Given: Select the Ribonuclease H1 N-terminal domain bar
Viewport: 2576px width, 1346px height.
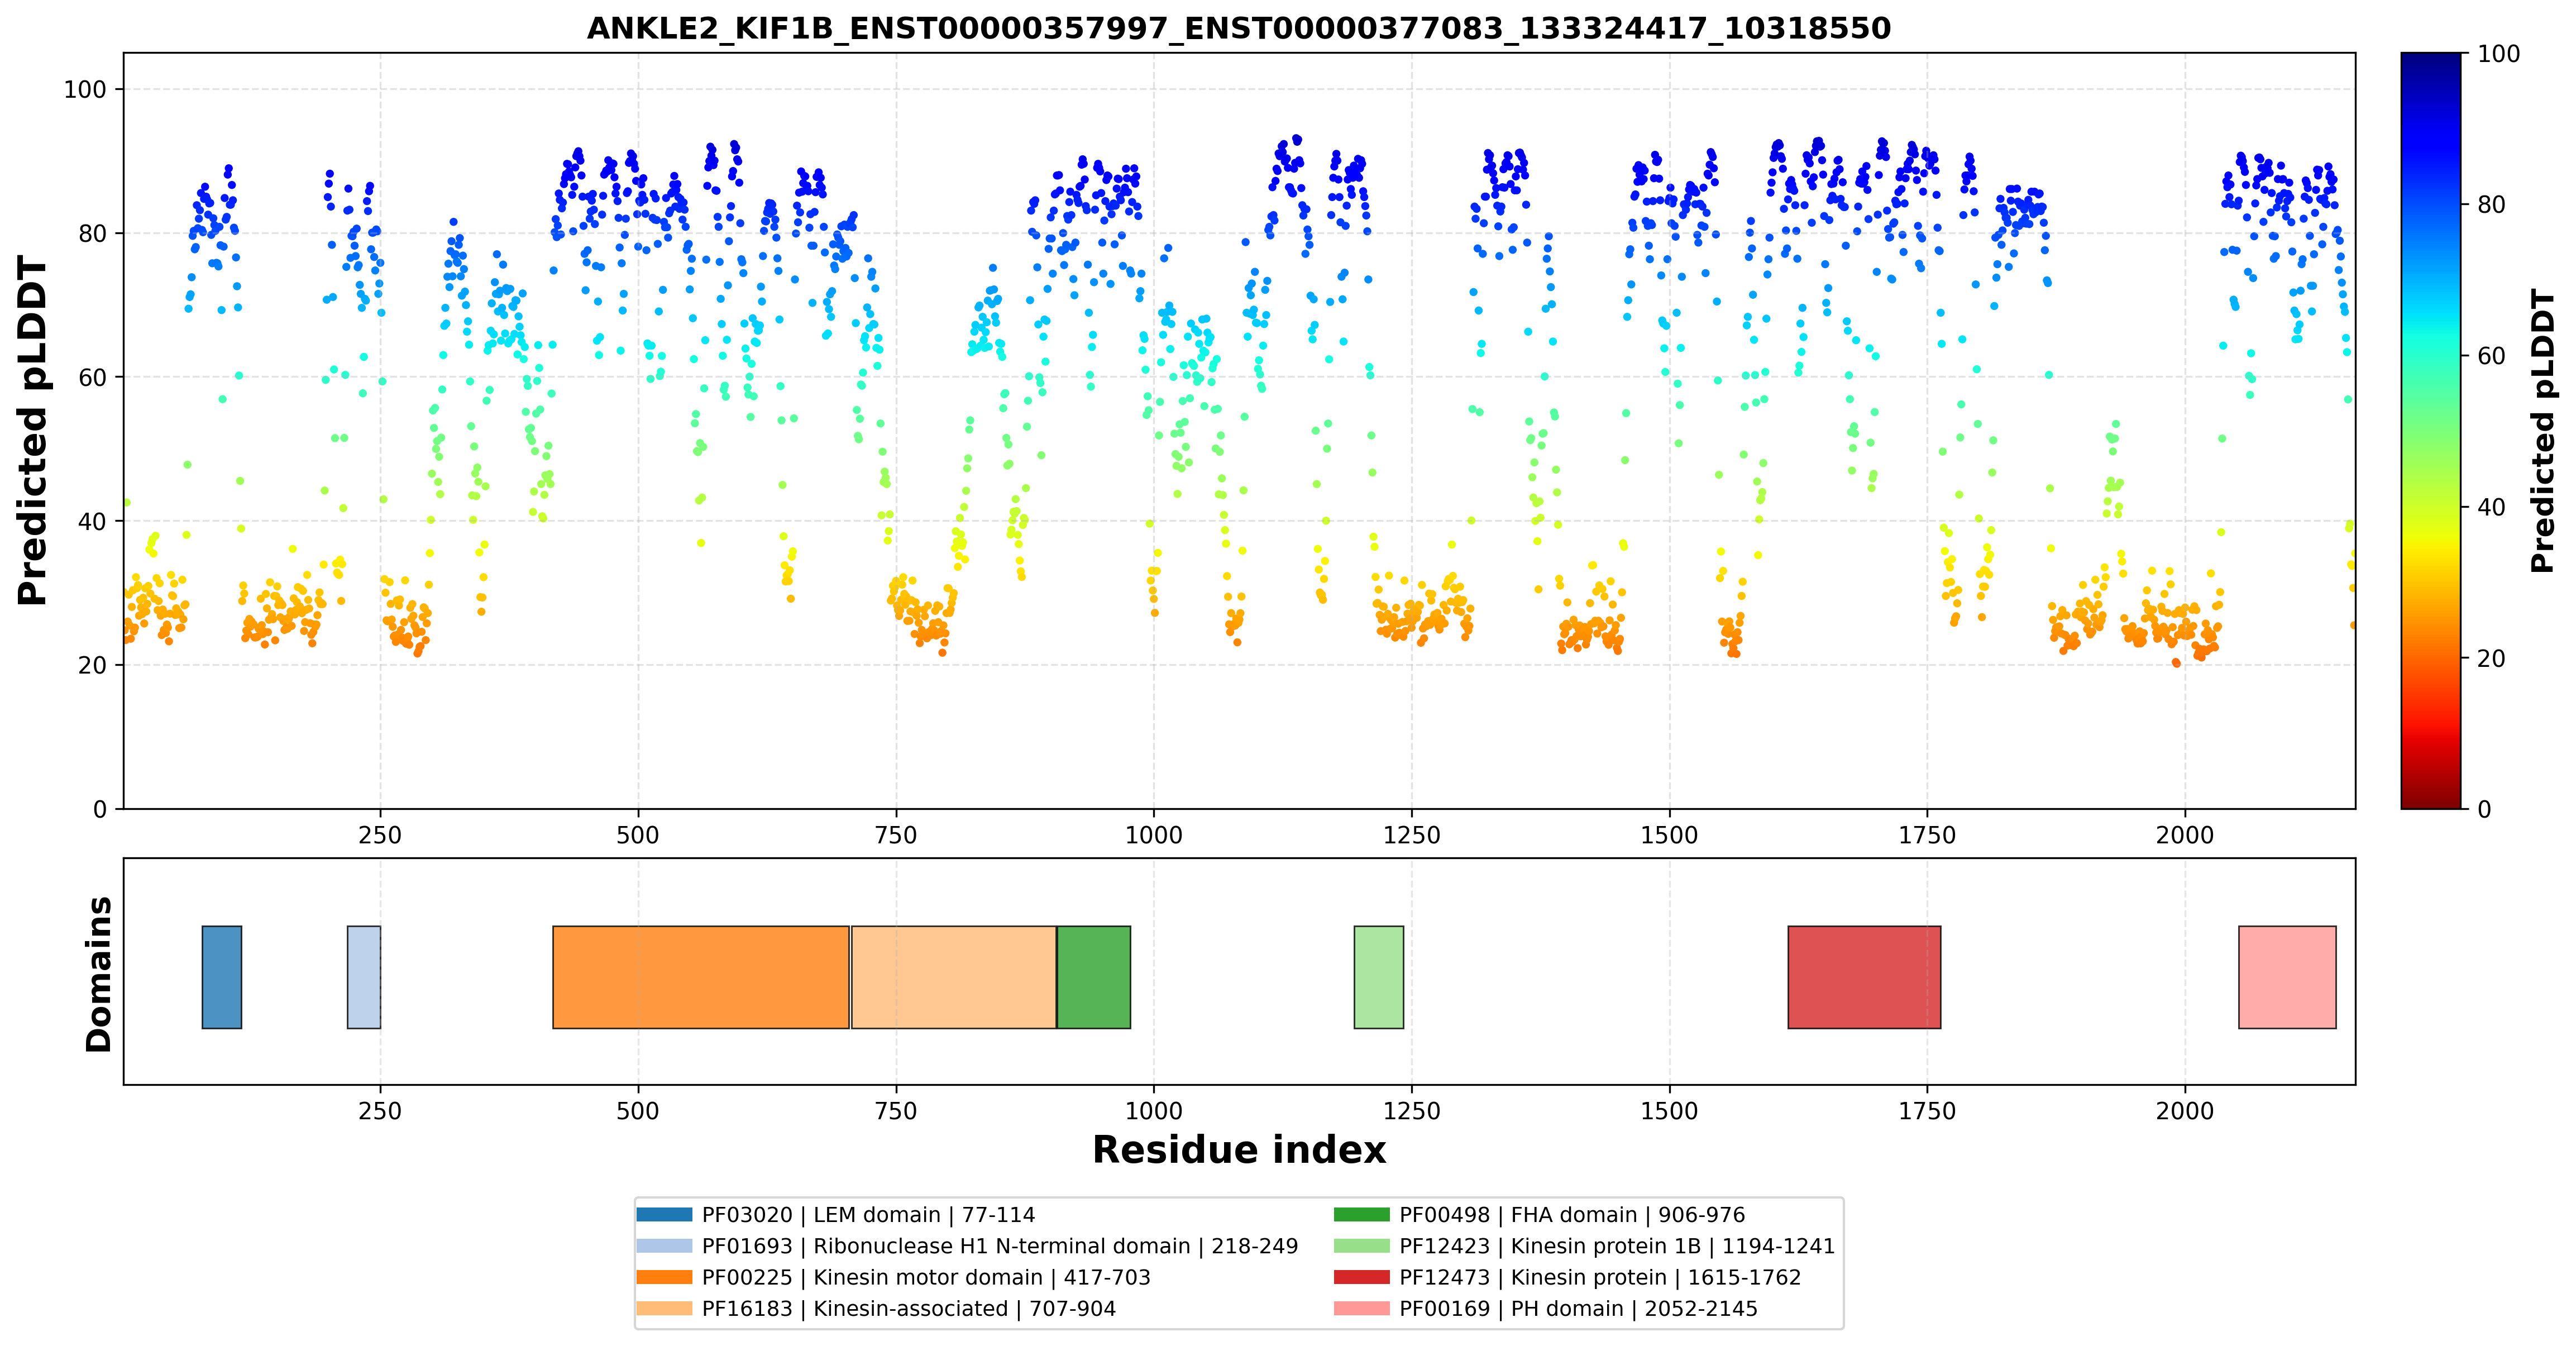Looking at the screenshot, I should [364, 977].
